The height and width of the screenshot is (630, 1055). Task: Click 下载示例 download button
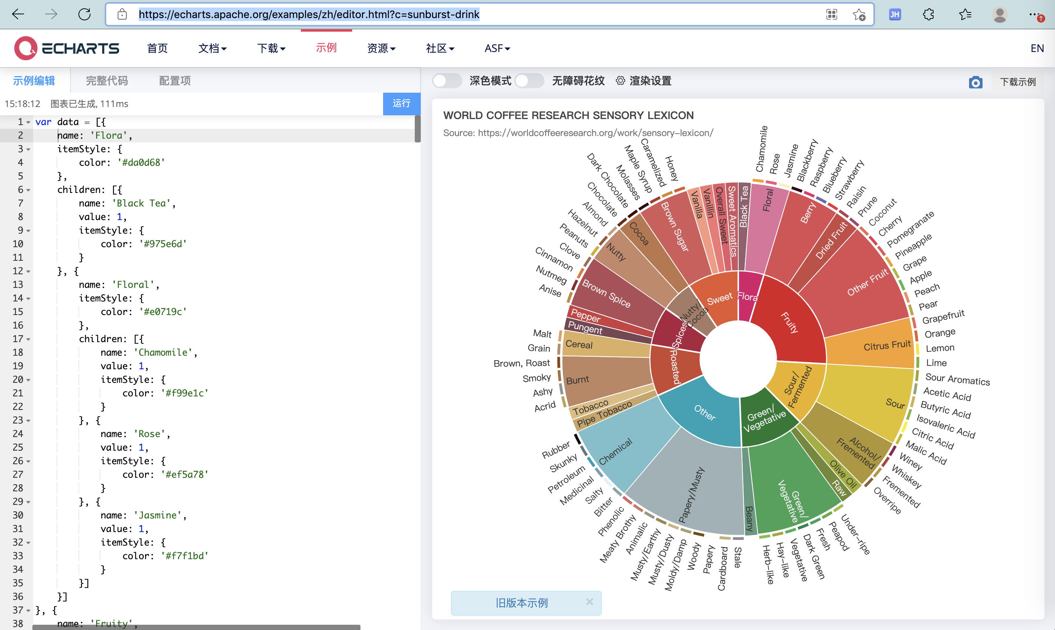point(1017,82)
